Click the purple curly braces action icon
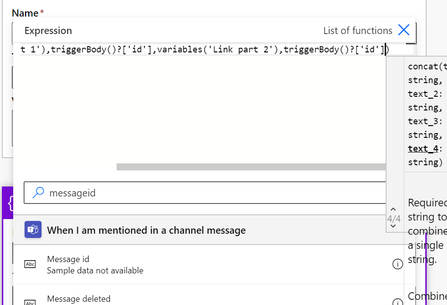The width and height of the screenshot is (447, 305). (x=9, y=203)
